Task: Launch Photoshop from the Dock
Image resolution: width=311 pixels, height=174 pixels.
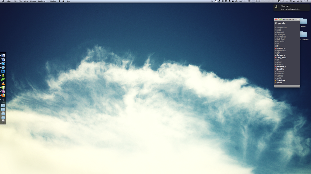Action: pos(3,71)
